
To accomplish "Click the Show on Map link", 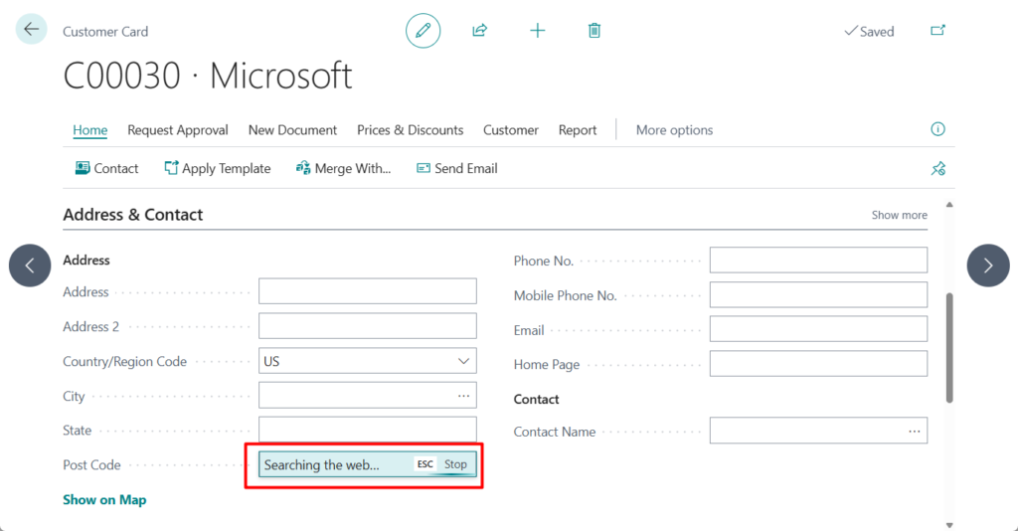I will (x=104, y=499).
